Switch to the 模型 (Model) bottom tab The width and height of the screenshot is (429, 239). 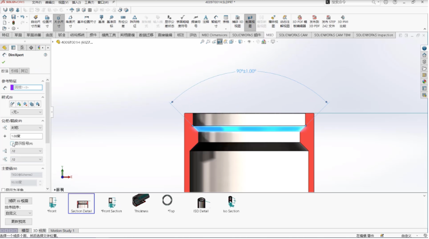coord(25,231)
